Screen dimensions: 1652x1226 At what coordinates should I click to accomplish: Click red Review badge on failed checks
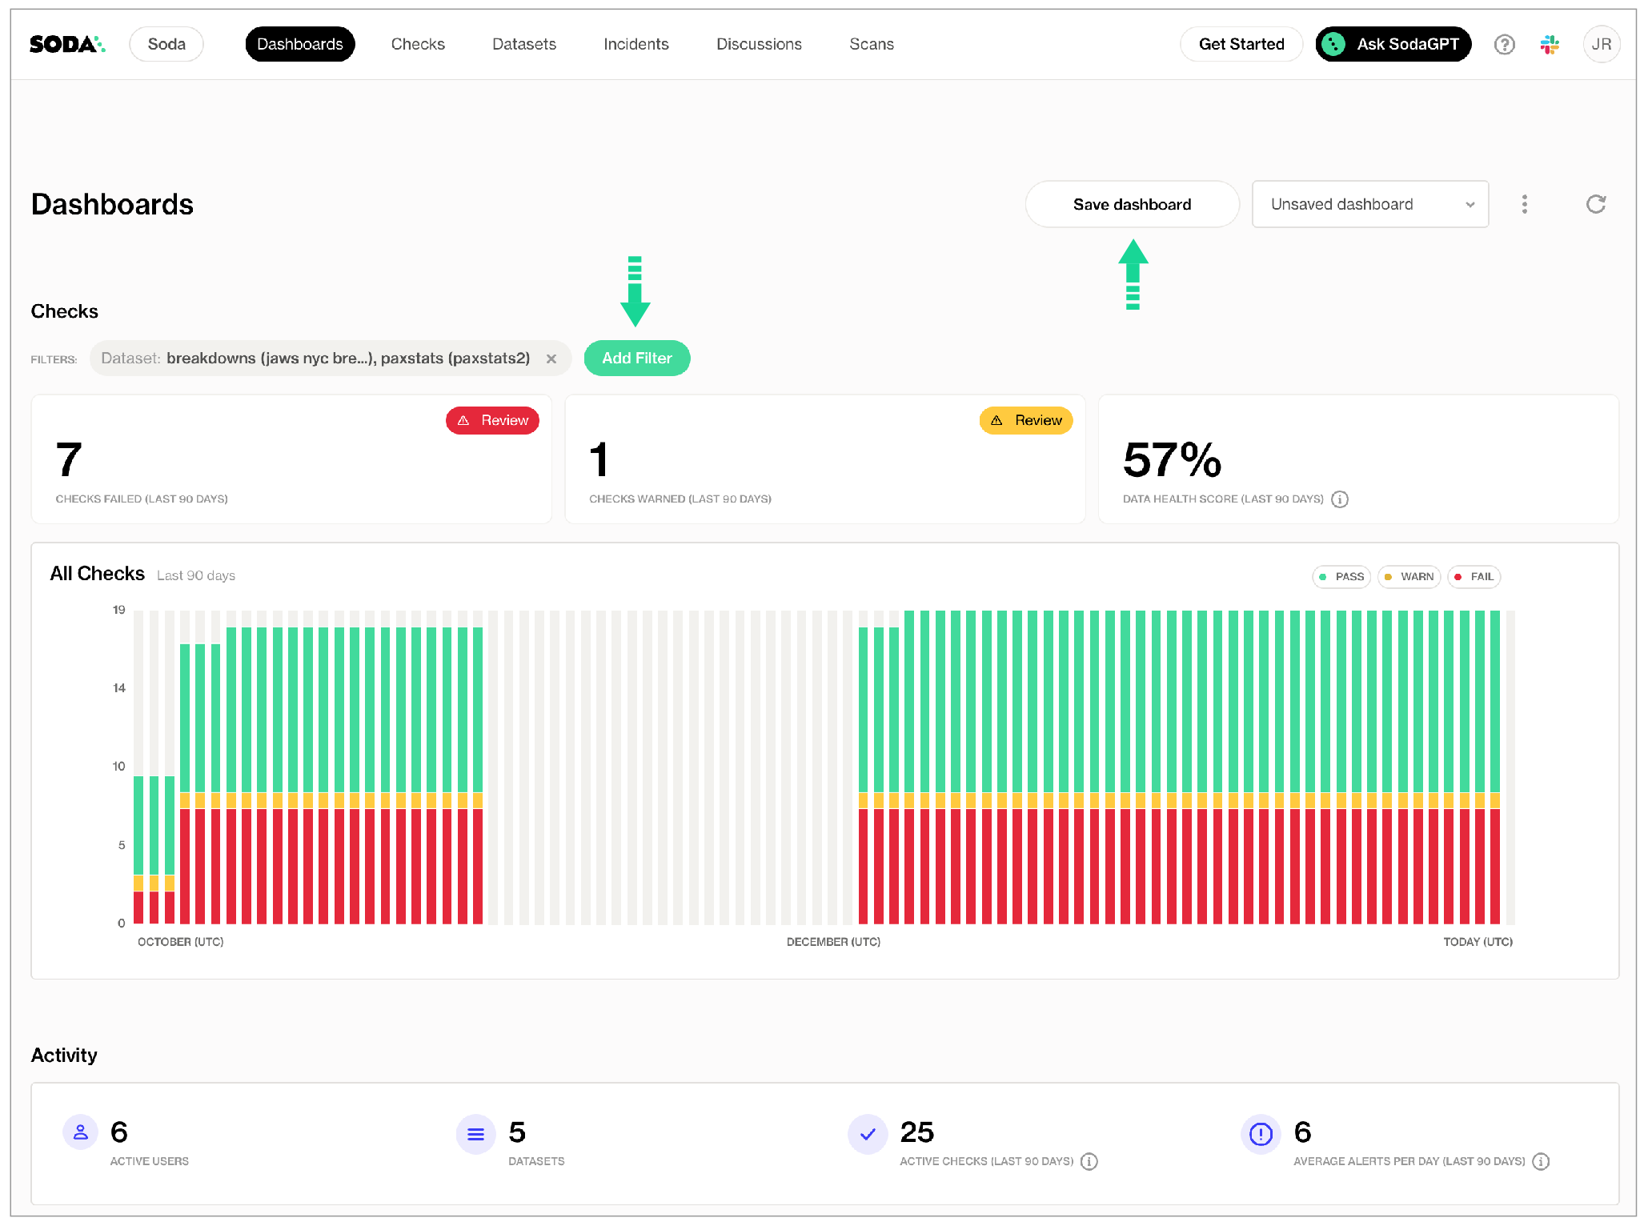[x=492, y=421]
